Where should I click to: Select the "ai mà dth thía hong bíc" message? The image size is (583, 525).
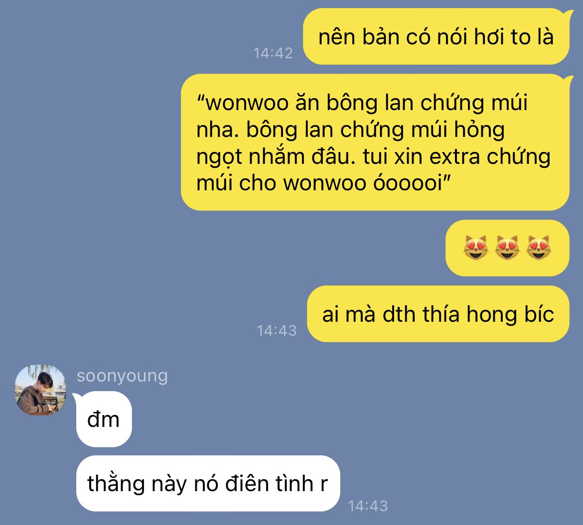click(438, 314)
